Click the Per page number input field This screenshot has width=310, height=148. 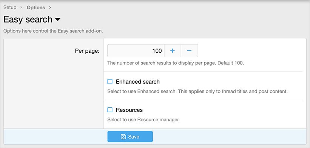136,51
